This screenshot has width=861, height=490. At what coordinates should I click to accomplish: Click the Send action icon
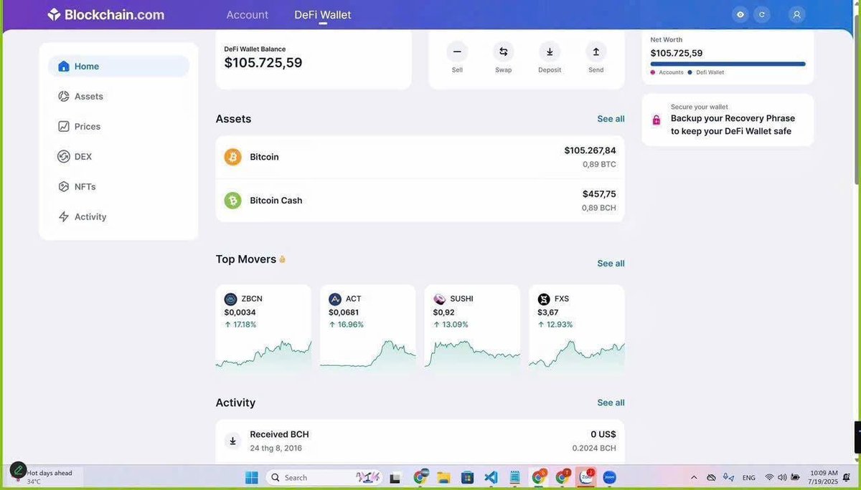(x=596, y=52)
